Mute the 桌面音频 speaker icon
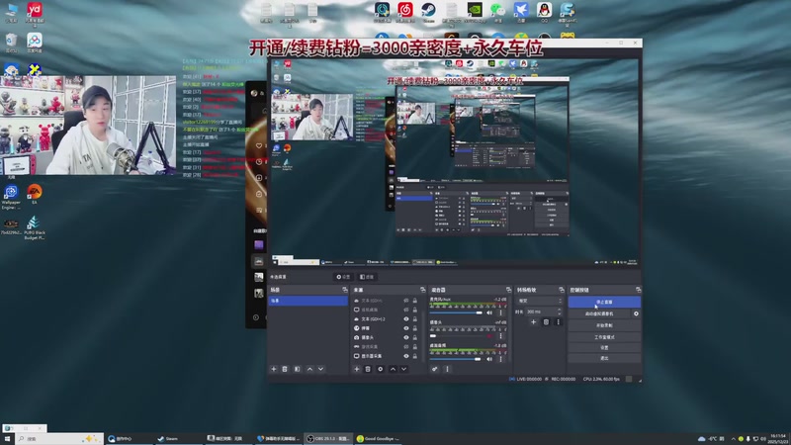The height and width of the screenshot is (445, 791). click(489, 359)
